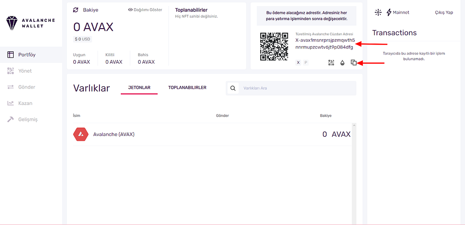Click the Bahis staked balance value

pos(146,62)
